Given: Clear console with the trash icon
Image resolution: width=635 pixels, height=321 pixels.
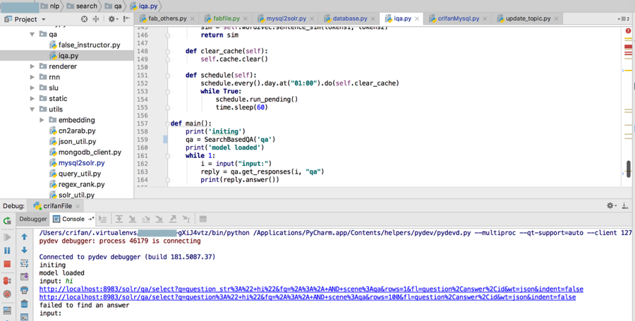Looking at the screenshot, I should point(24,303).
